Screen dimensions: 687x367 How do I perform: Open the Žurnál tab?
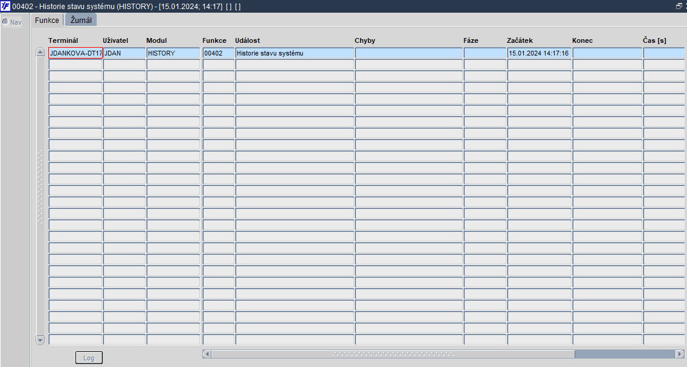tap(81, 20)
